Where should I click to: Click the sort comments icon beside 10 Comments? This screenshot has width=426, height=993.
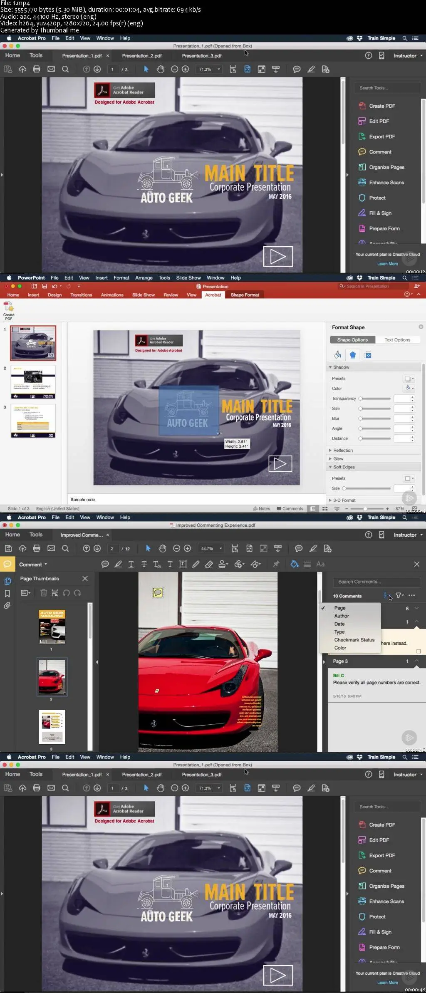pyautogui.click(x=386, y=596)
